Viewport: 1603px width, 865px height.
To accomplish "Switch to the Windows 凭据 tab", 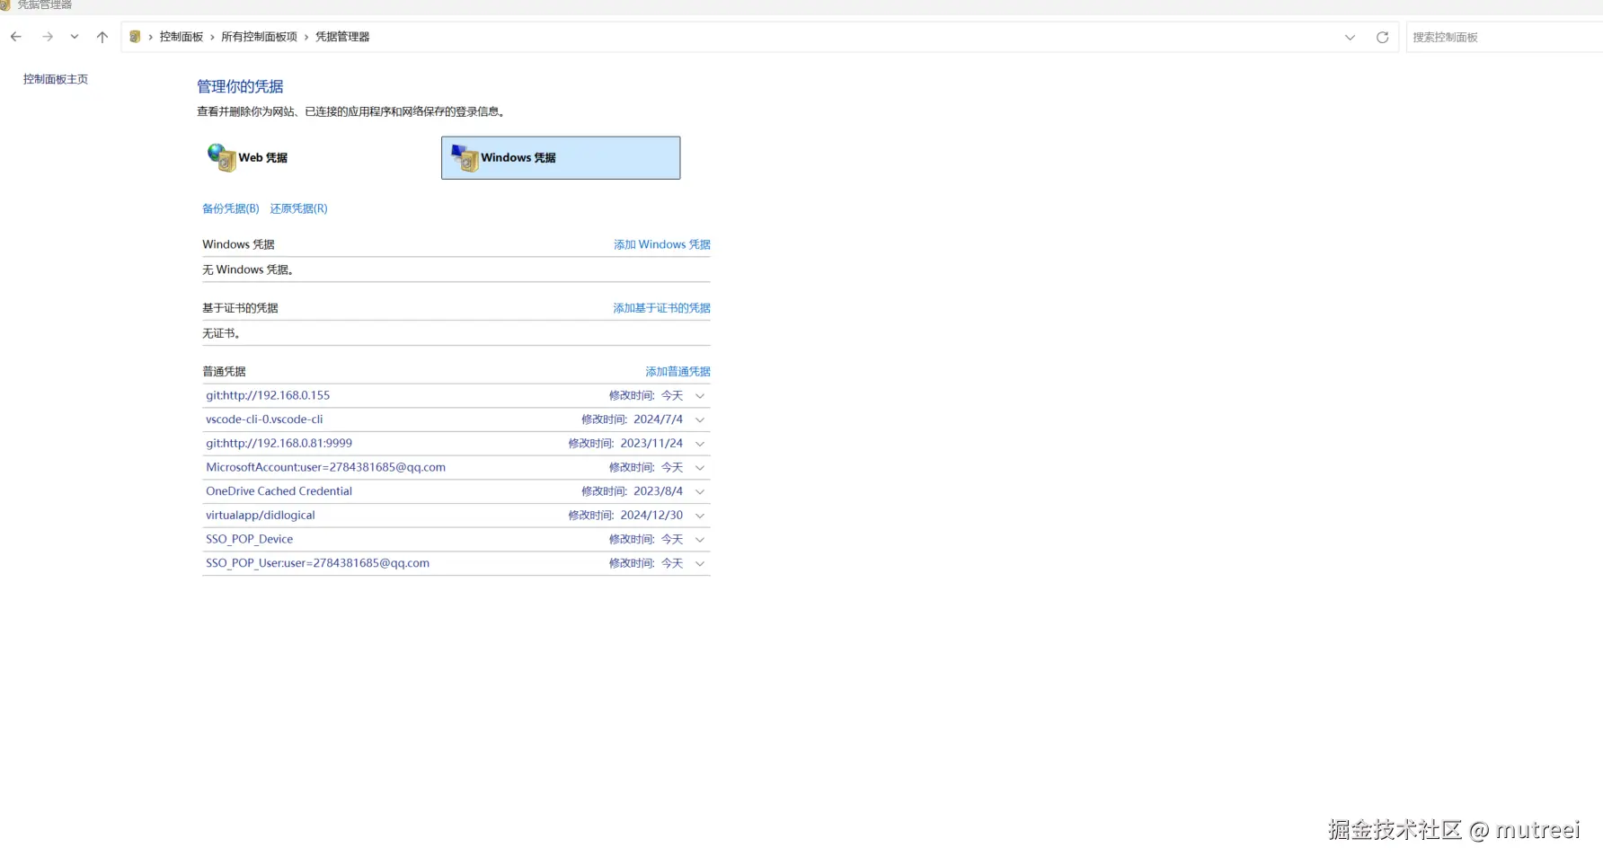I will pyautogui.click(x=561, y=158).
